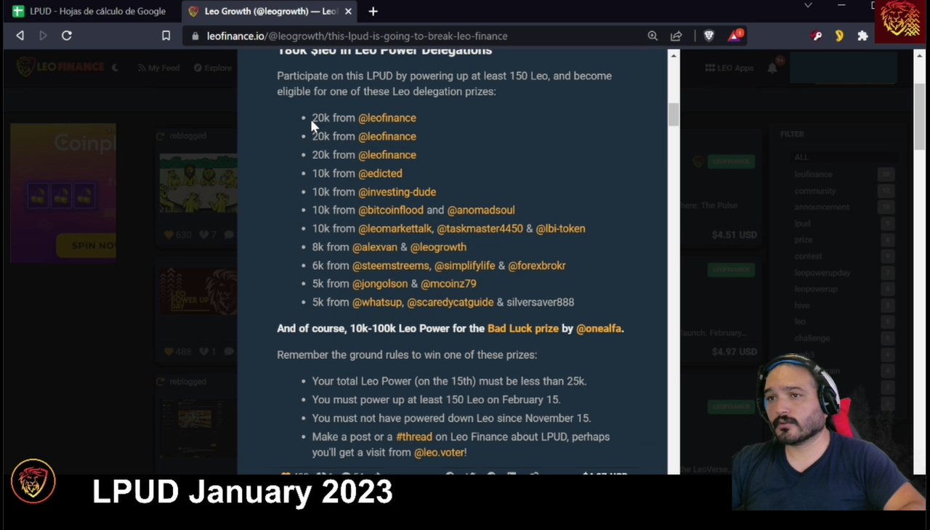Screen dimensions: 930x530
Task: Go back in browser history
Action: point(20,36)
